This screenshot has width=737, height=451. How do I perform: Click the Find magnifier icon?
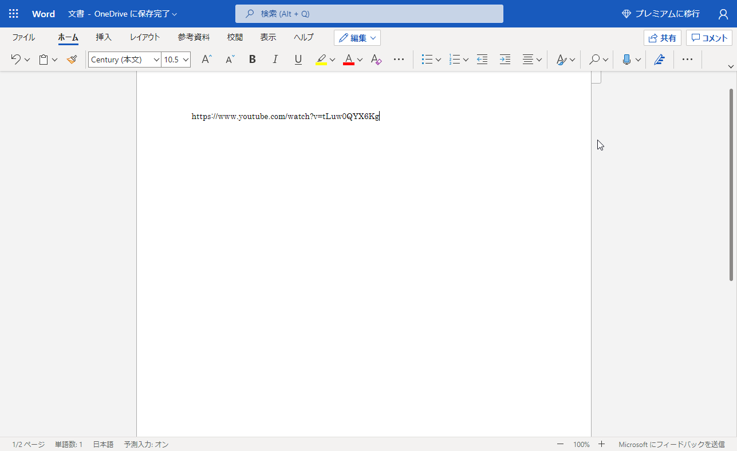594,59
